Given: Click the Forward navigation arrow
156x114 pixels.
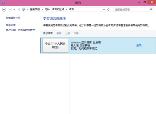Looking at the screenshot, I should 10,10.
